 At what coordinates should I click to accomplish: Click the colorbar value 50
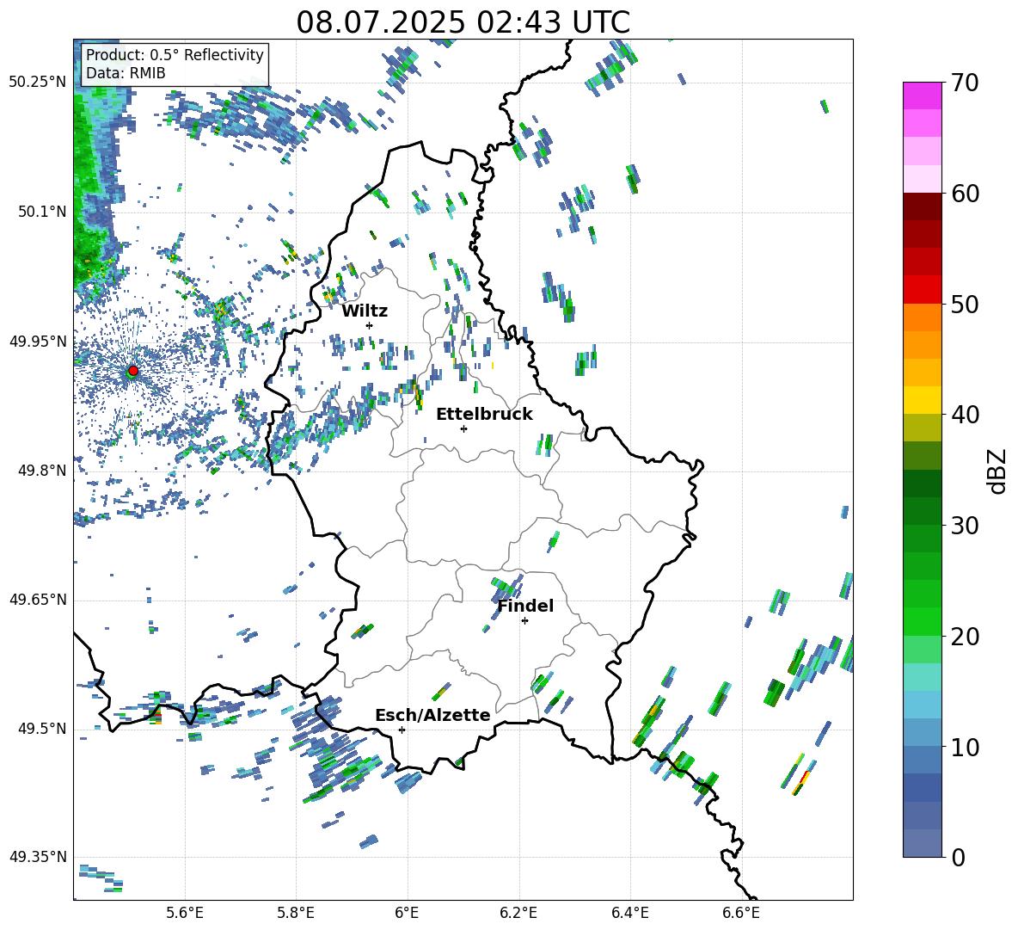coord(965,304)
